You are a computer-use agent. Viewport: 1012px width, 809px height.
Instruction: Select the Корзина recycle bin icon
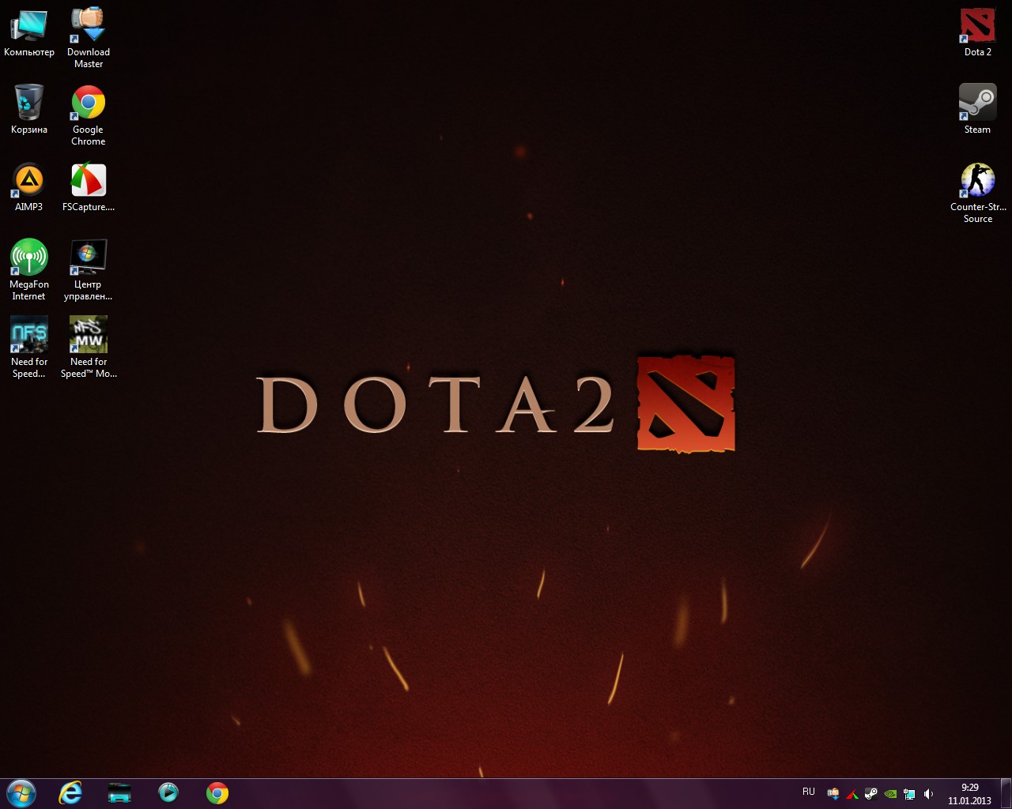29,110
